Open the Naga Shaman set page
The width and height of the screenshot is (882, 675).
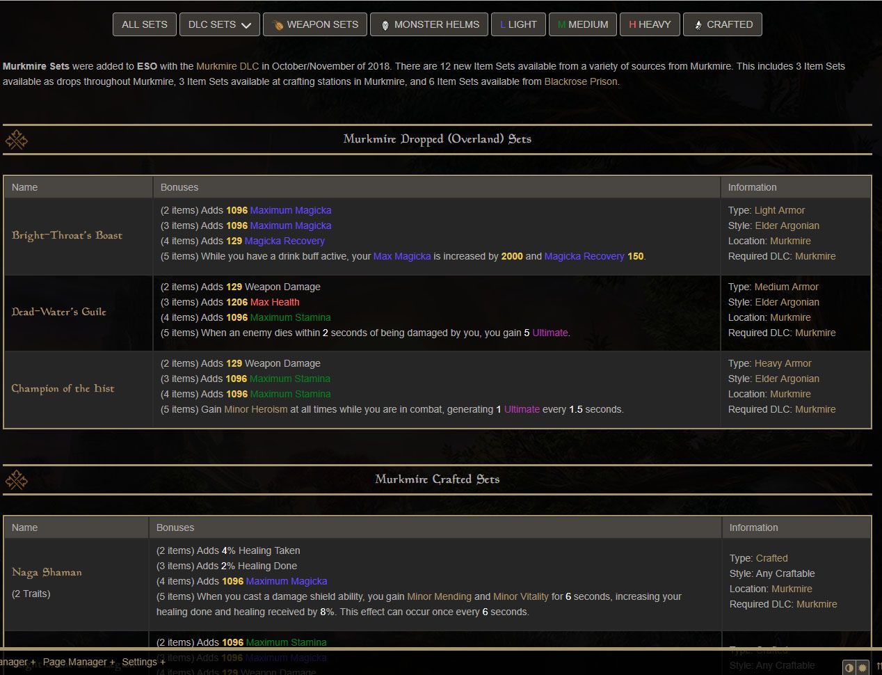click(x=47, y=572)
